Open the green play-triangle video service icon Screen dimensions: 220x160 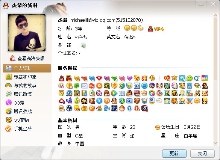[114, 93]
